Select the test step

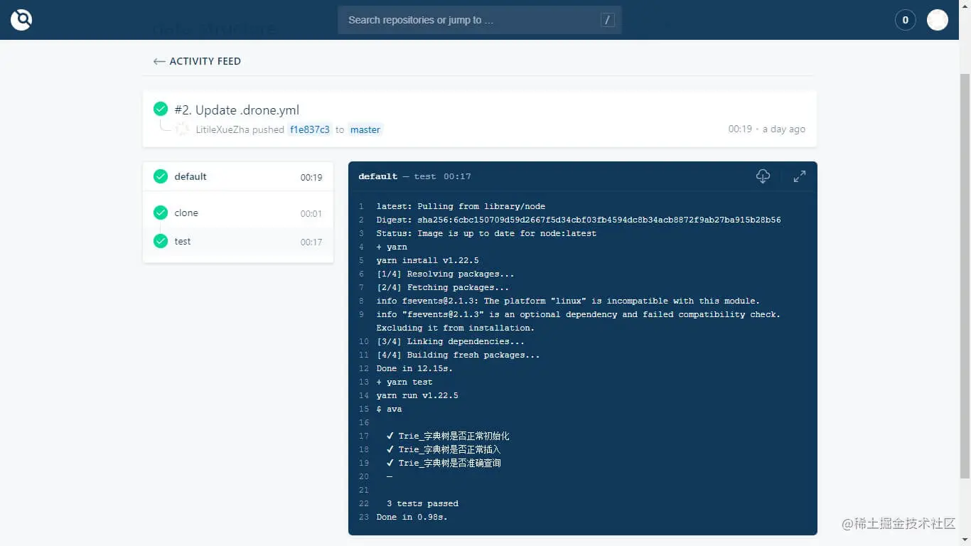(238, 242)
